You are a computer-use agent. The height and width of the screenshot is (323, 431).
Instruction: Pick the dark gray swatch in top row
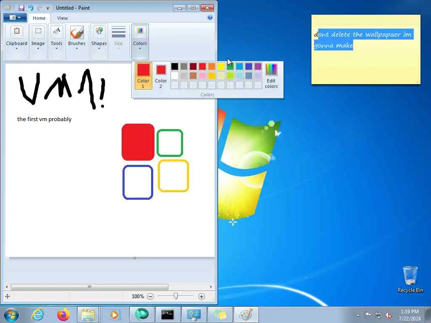pyautogui.click(x=184, y=66)
